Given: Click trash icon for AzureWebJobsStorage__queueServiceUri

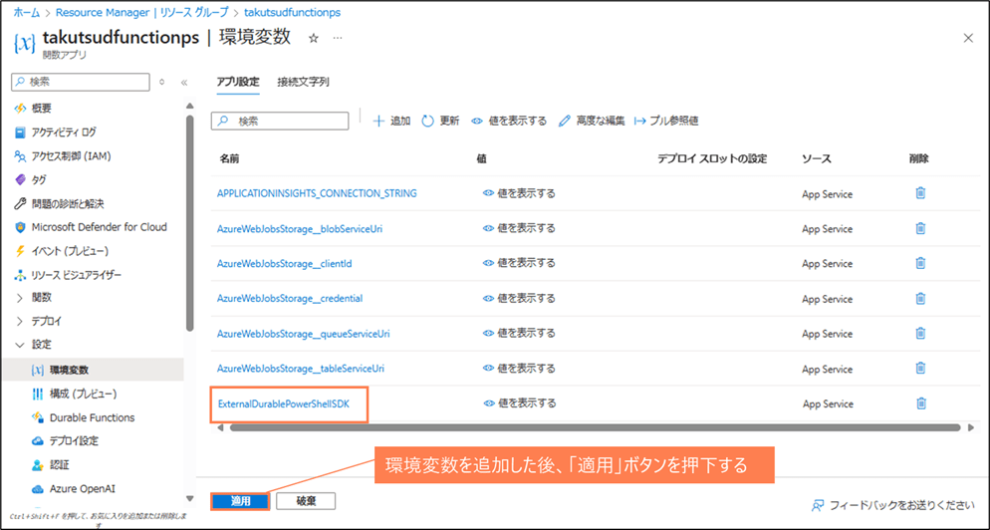Looking at the screenshot, I should coord(920,333).
